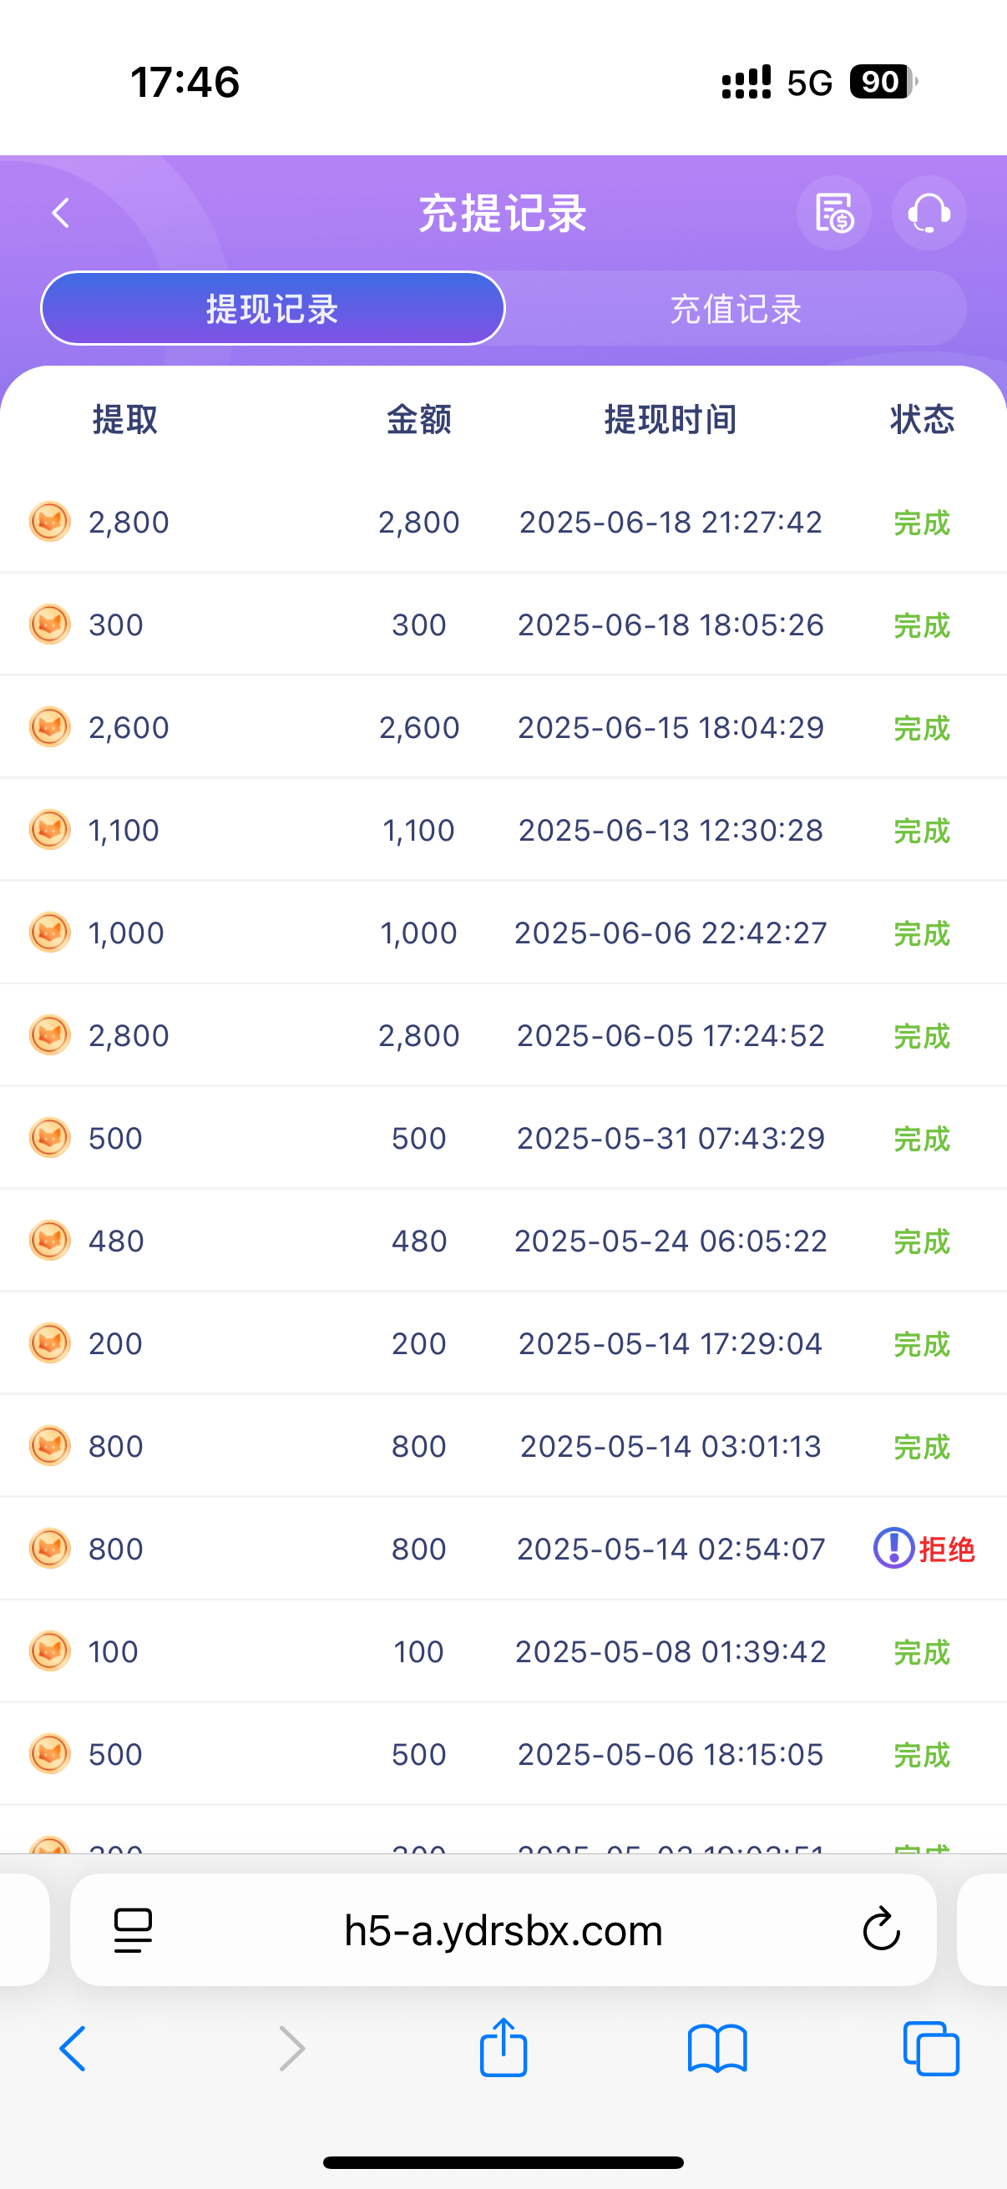Switch to the 提现记录 tab

point(273,308)
